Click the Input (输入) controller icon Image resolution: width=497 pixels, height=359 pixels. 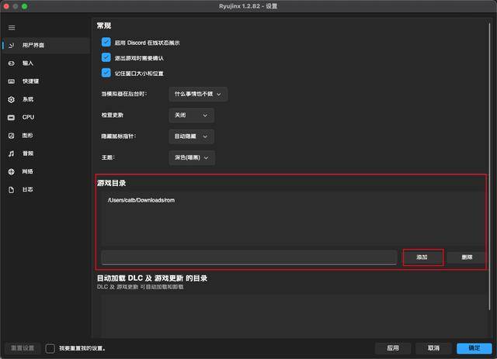pos(12,64)
